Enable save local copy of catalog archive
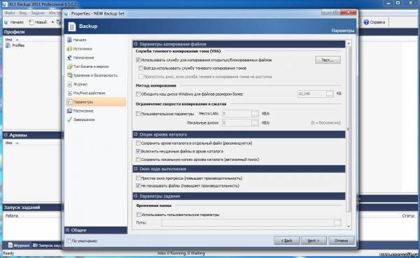 point(138,159)
